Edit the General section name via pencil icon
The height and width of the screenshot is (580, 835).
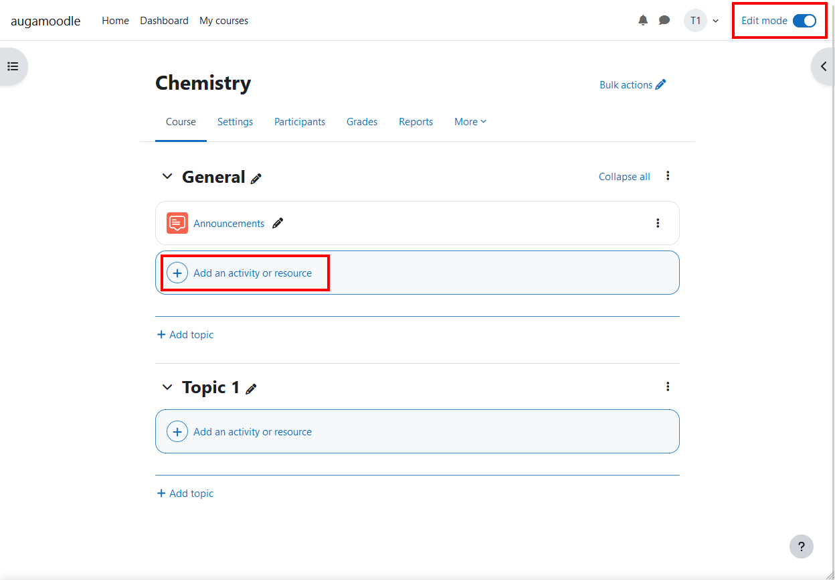(x=256, y=178)
